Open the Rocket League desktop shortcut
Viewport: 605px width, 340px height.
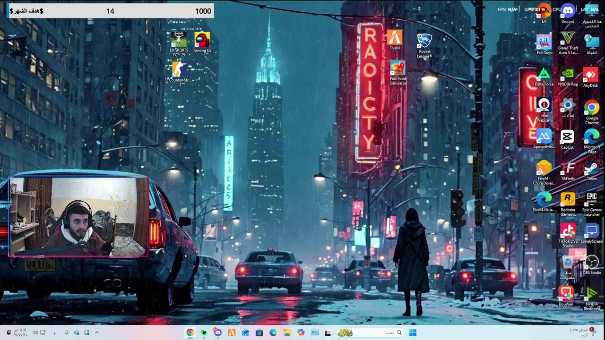pos(424,46)
